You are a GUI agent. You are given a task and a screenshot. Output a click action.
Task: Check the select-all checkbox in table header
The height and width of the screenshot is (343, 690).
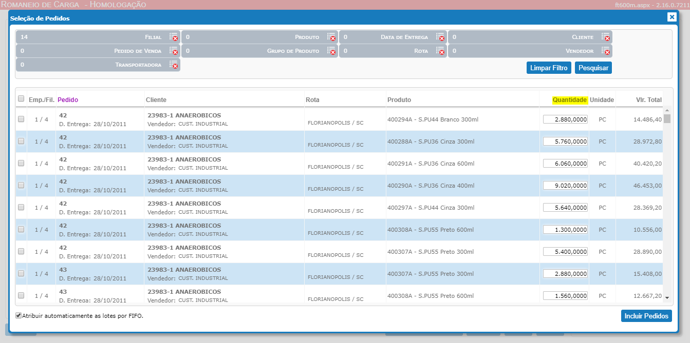point(21,98)
